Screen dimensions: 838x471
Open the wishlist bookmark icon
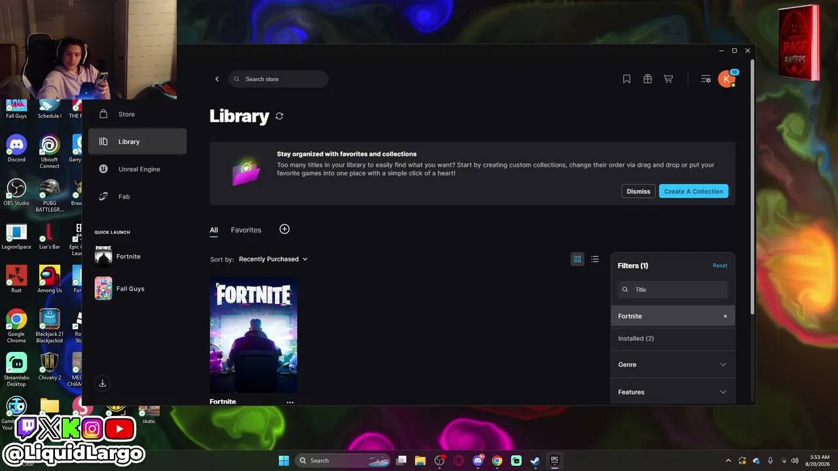click(x=627, y=79)
